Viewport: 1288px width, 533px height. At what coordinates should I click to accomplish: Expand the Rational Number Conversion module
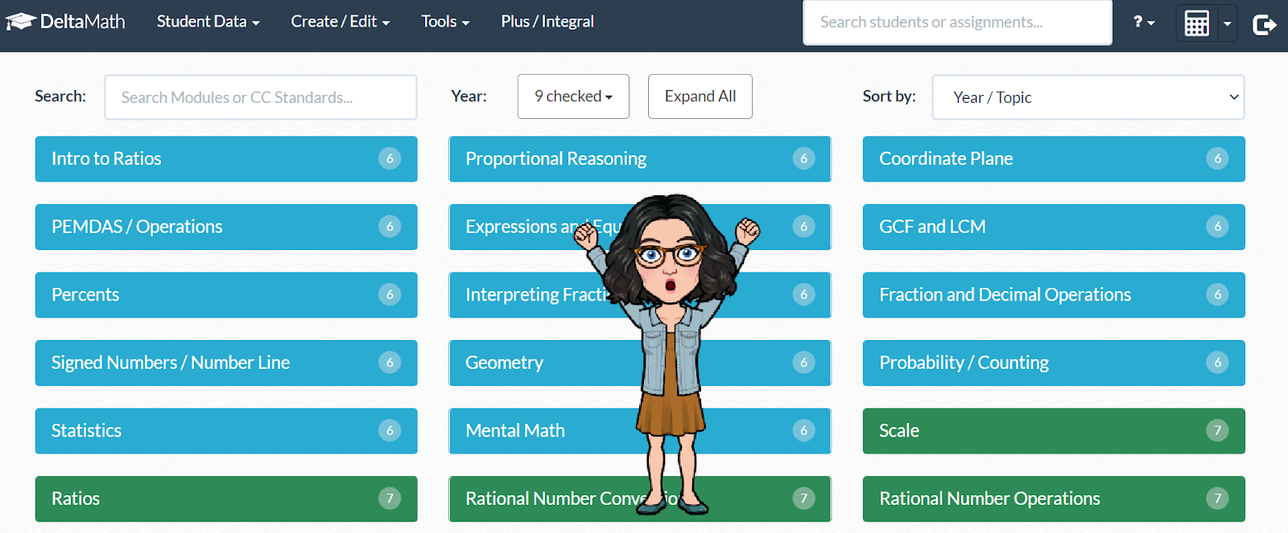(x=640, y=498)
